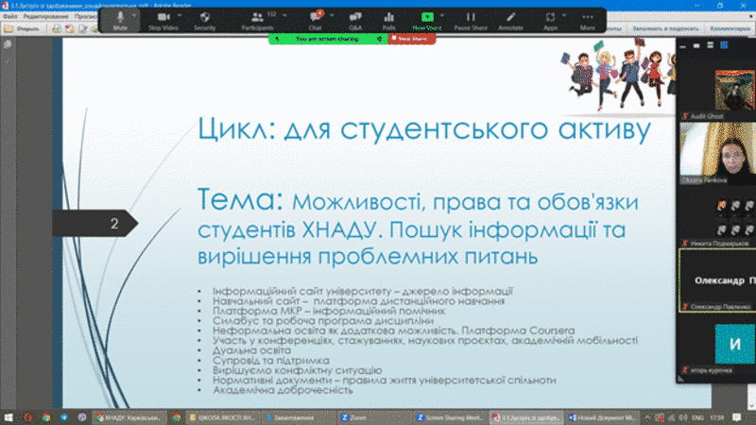Open the Annotate pencil tool
The height and width of the screenshot is (425, 756).
[510, 19]
